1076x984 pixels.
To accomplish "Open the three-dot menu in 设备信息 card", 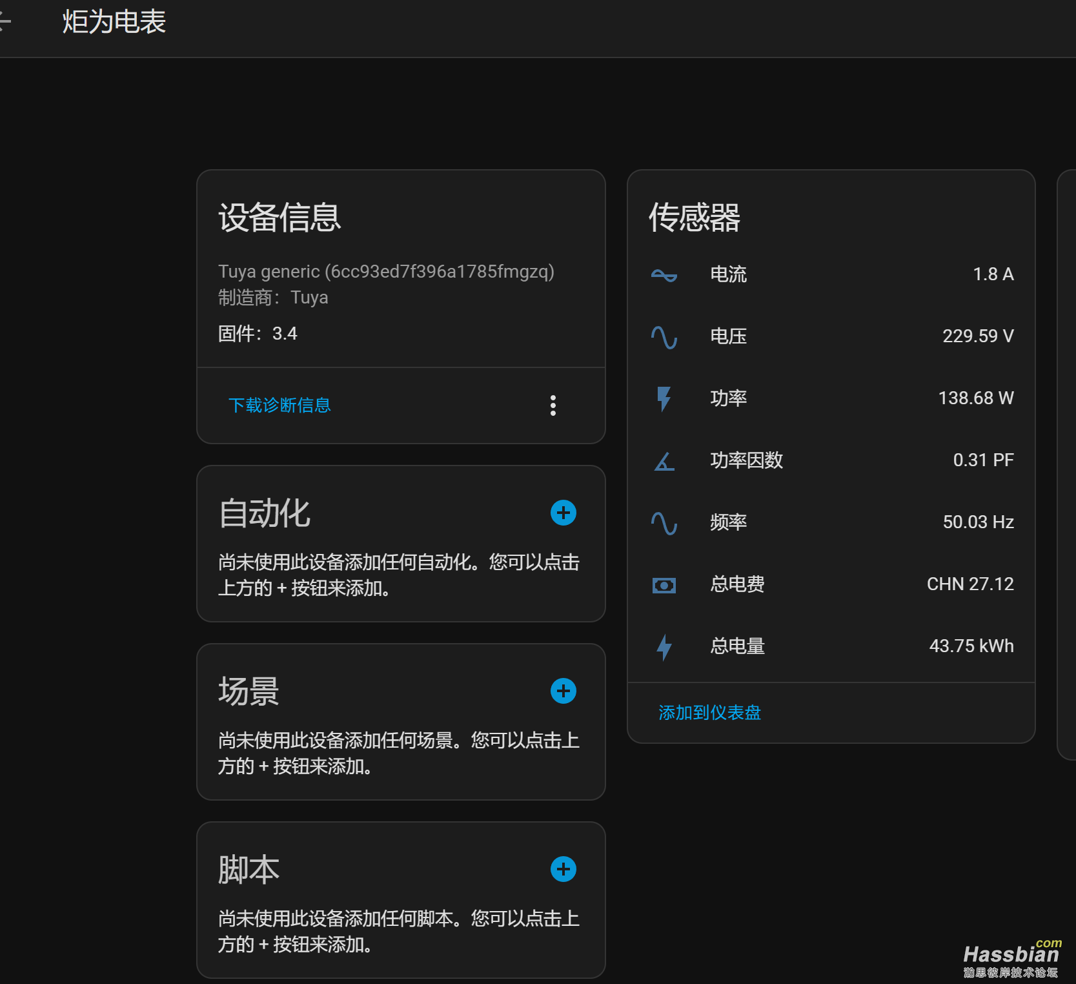I will [553, 405].
